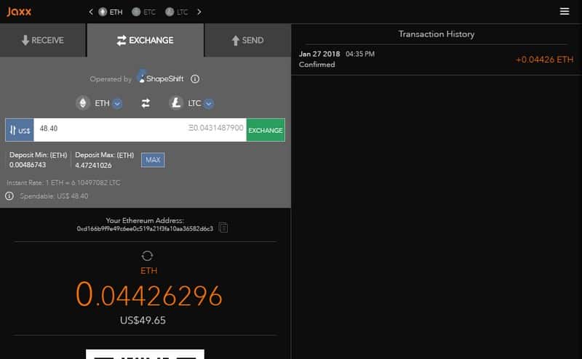Image resolution: width=582 pixels, height=359 pixels.
Task: Swap the exchange coin pair
Action: pos(145,103)
